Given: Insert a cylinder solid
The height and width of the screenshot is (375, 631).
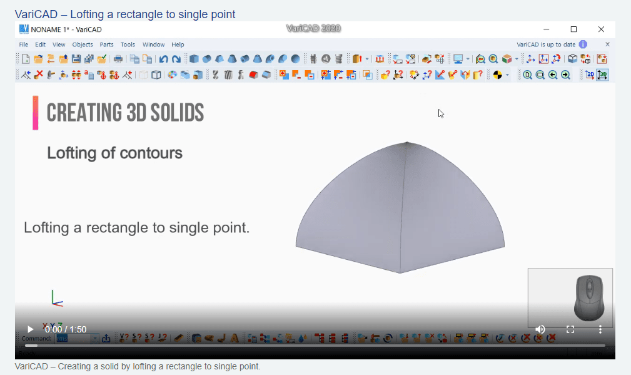Looking at the screenshot, I should pyautogui.click(x=207, y=59).
